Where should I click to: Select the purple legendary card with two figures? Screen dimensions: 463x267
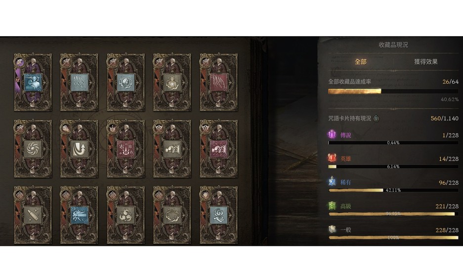(33, 83)
